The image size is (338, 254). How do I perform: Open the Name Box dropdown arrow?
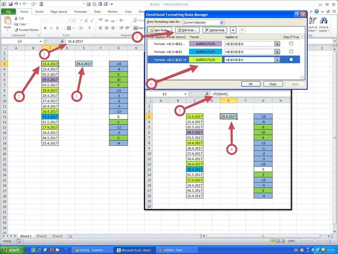coord(40,42)
